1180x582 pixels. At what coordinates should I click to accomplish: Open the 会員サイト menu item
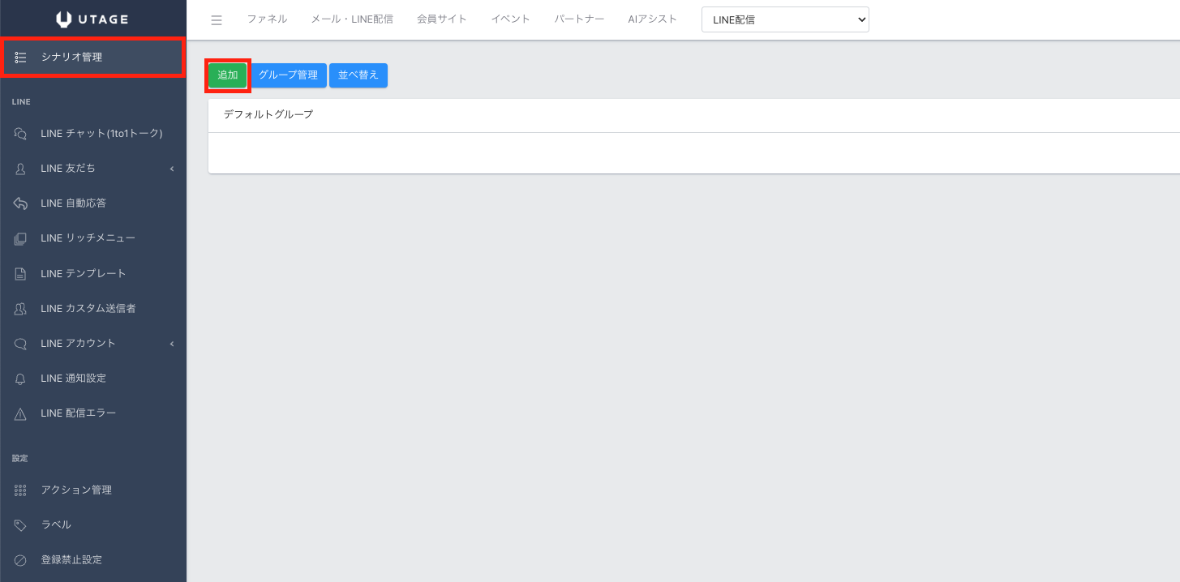tap(441, 19)
